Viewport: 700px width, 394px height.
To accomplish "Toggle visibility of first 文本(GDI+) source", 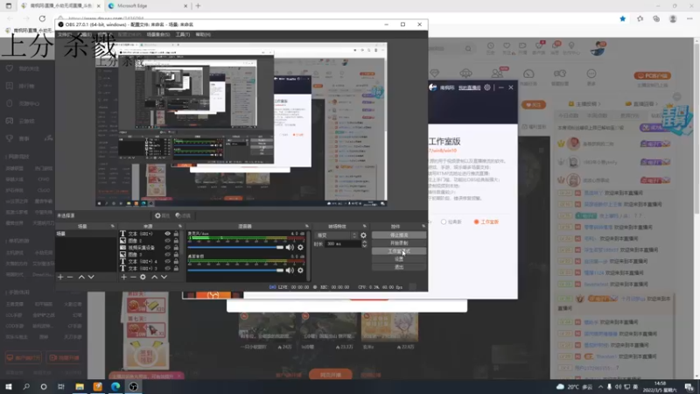I will (168, 234).
